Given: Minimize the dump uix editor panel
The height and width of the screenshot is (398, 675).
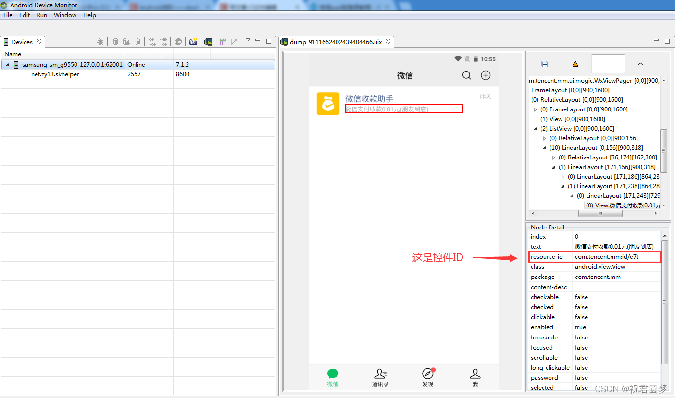Looking at the screenshot, I should tap(657, 40).
